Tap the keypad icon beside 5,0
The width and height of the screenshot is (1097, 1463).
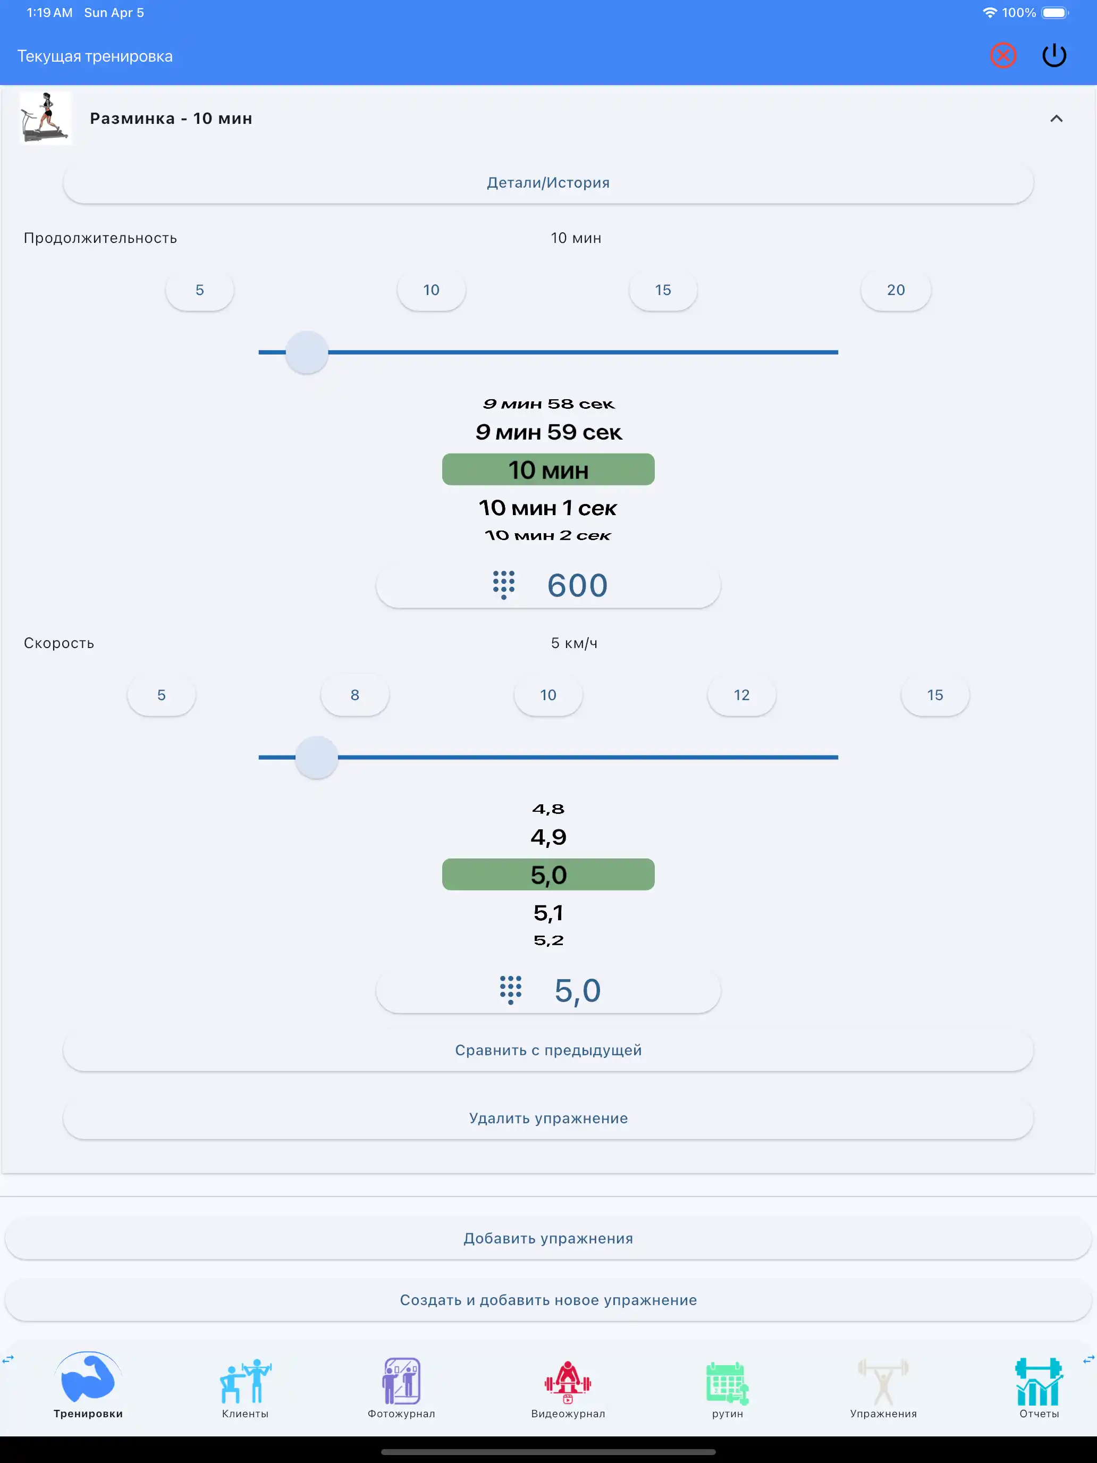coord(510,990)
